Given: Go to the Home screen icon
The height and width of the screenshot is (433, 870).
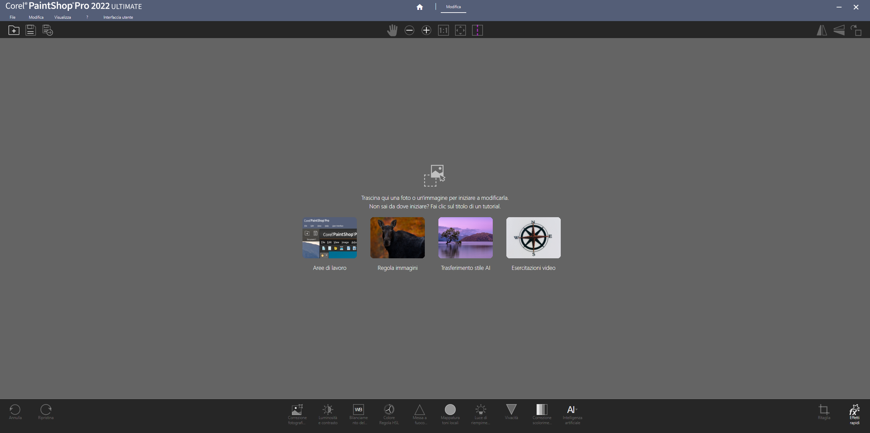Looking at the screenshot, I should 420,7.
